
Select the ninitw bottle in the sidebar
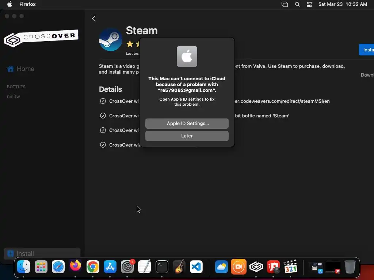pos(14,96)
